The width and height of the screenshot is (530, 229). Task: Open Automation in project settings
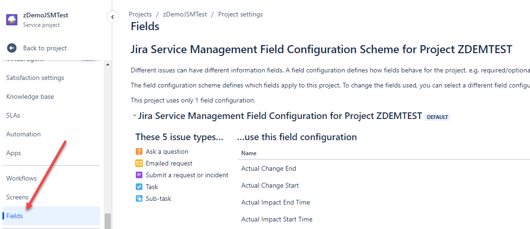(24, 134)
